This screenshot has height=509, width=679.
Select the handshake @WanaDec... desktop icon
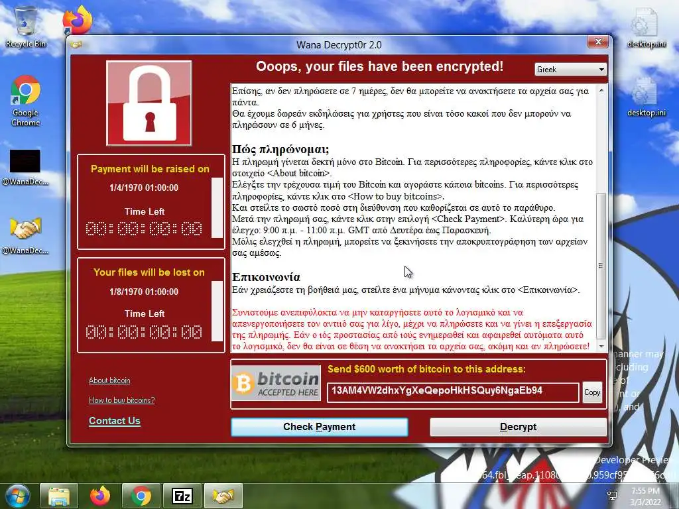pos(25,236)
